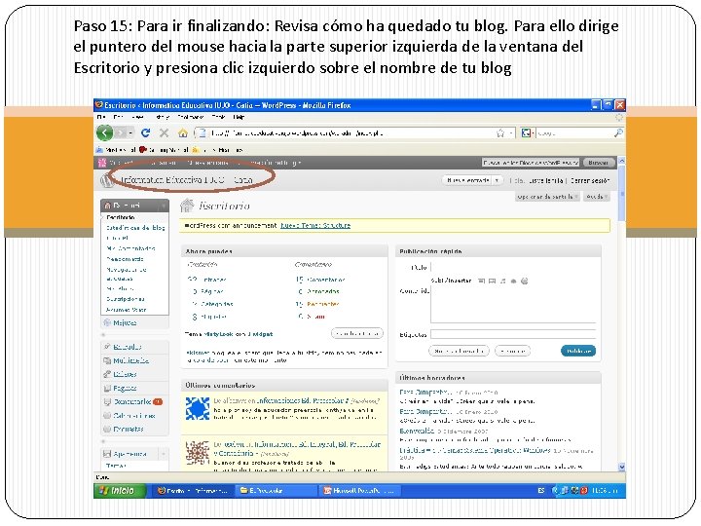
Task: Click the page icon in the address bar
Action: tap(202, 132)
